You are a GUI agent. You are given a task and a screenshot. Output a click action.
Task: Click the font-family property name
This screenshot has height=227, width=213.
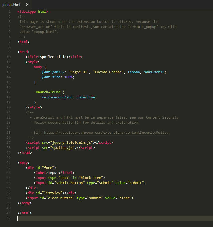click(x=53, y=72)
